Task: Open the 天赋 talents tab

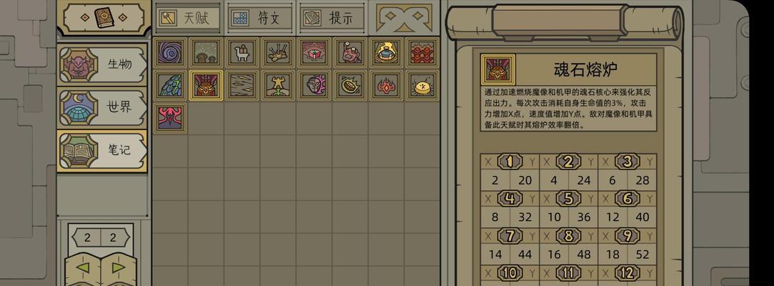Action: [189, 18]
